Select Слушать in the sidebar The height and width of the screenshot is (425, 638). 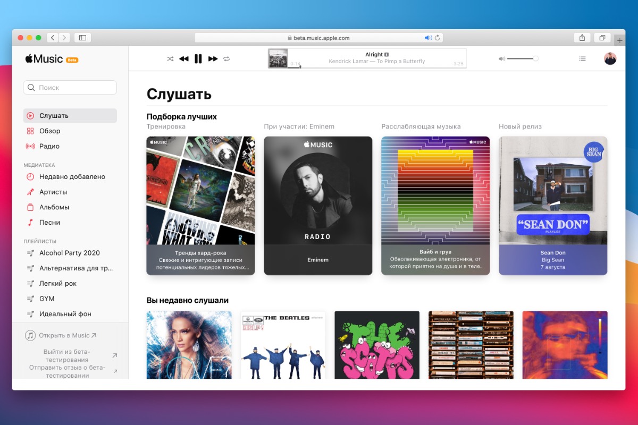tap(70, 115)
